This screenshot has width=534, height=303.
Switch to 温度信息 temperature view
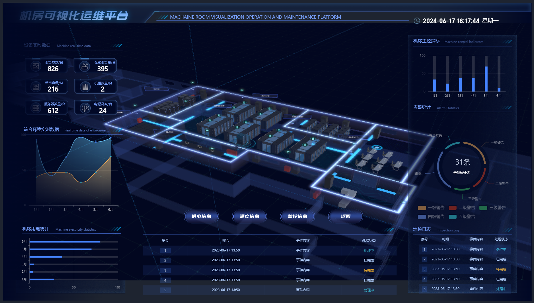tap(249, 216)
